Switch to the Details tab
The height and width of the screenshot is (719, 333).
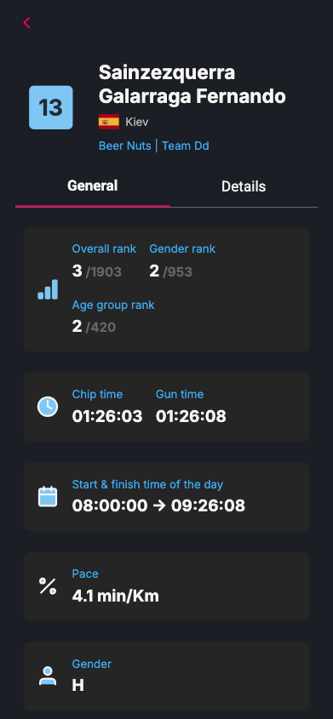coord(244,186)
